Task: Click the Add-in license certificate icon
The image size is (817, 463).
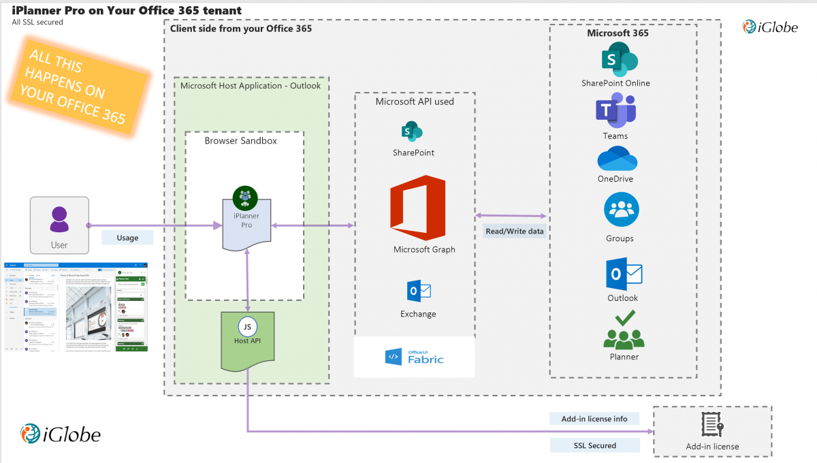Action: pyautogui.click(x=712, y=425)
